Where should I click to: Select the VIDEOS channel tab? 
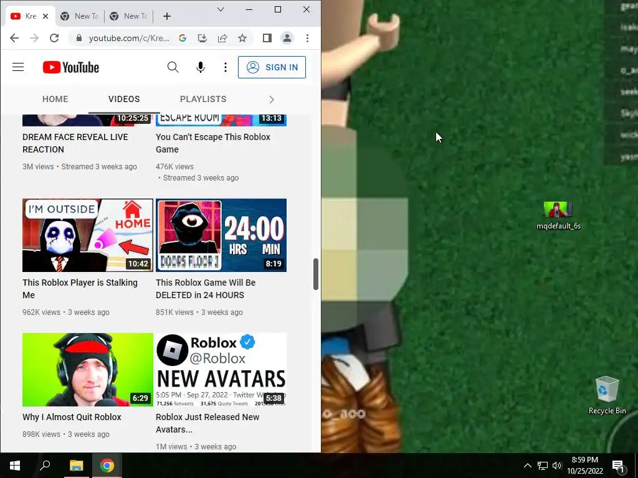(x=124, y=99)
